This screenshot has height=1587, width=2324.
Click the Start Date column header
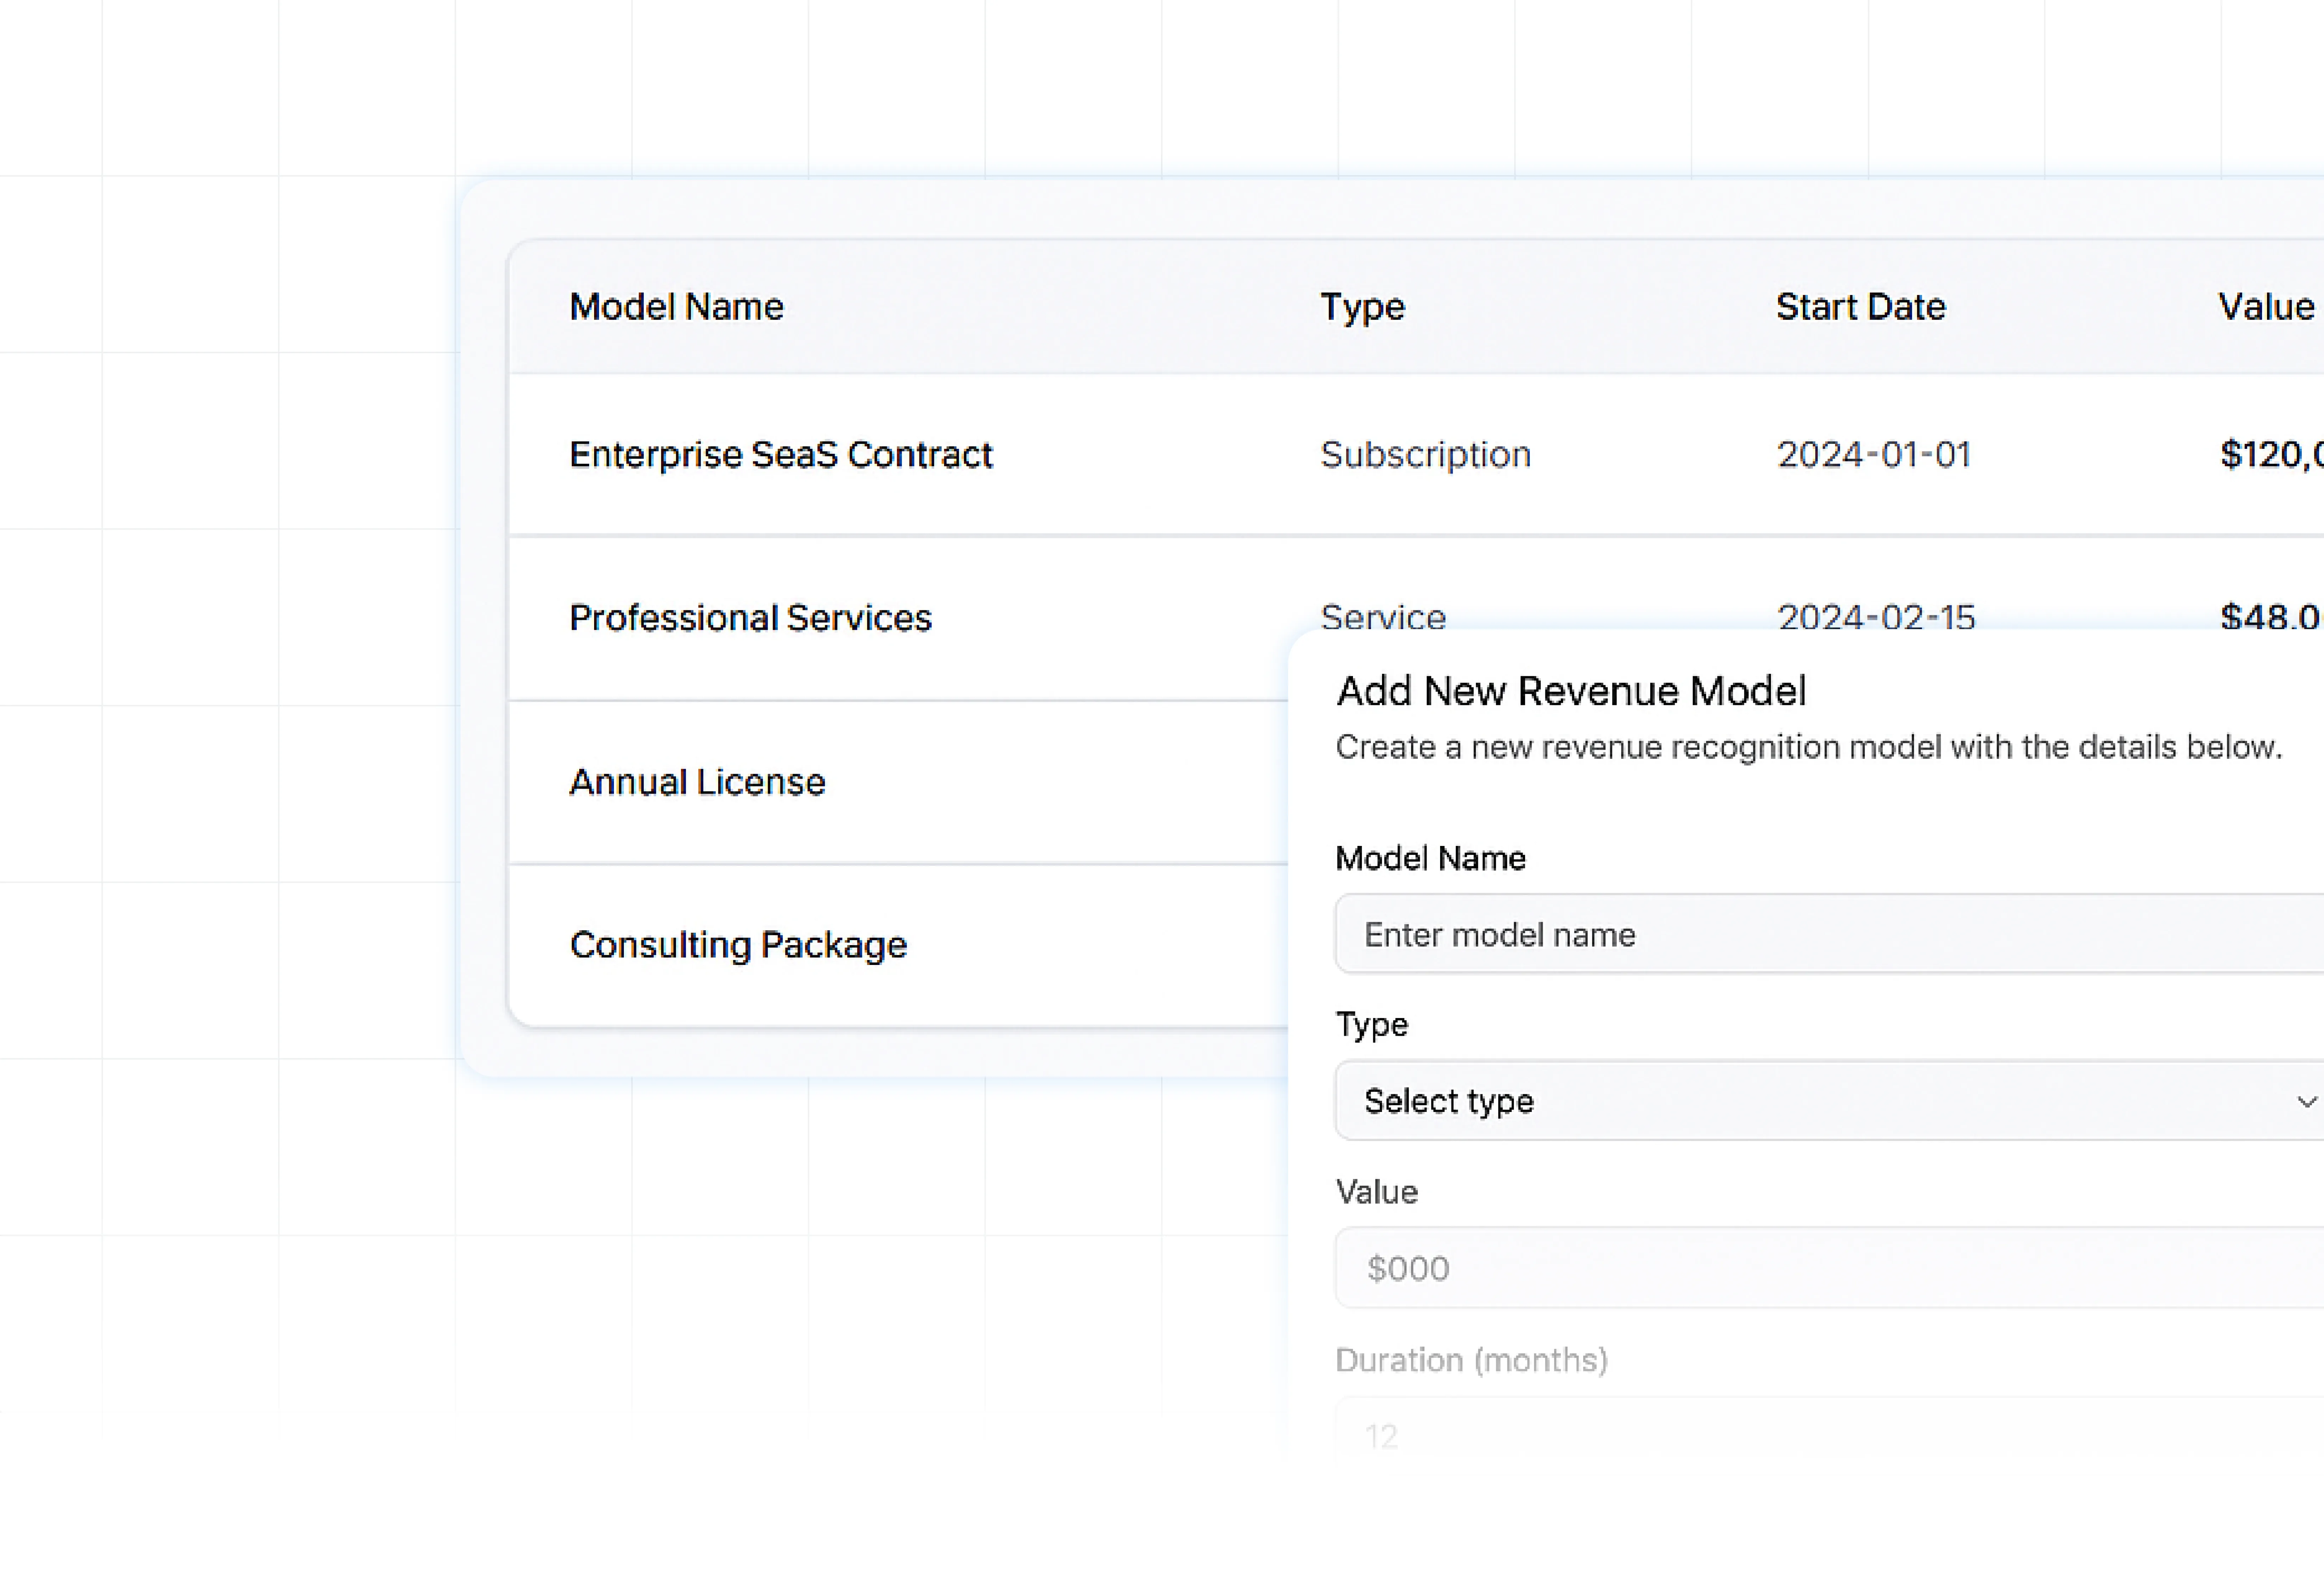[x=1860, y=306]
